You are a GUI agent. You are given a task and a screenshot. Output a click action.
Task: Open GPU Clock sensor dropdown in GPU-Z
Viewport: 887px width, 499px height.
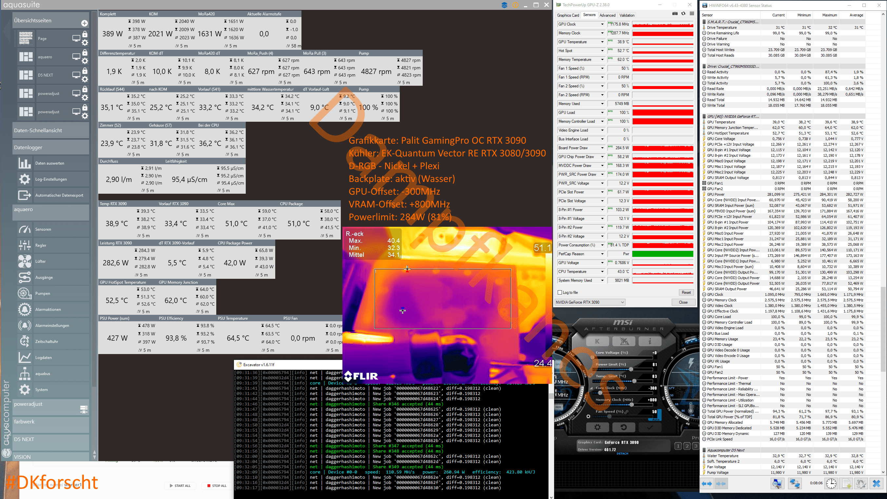click(602, 24)
